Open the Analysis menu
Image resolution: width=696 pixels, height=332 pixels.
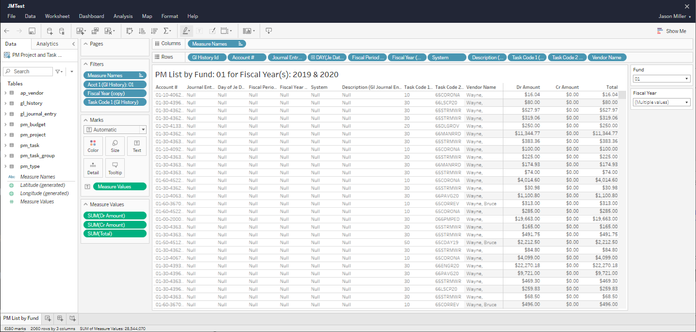[x=123, y=17]
